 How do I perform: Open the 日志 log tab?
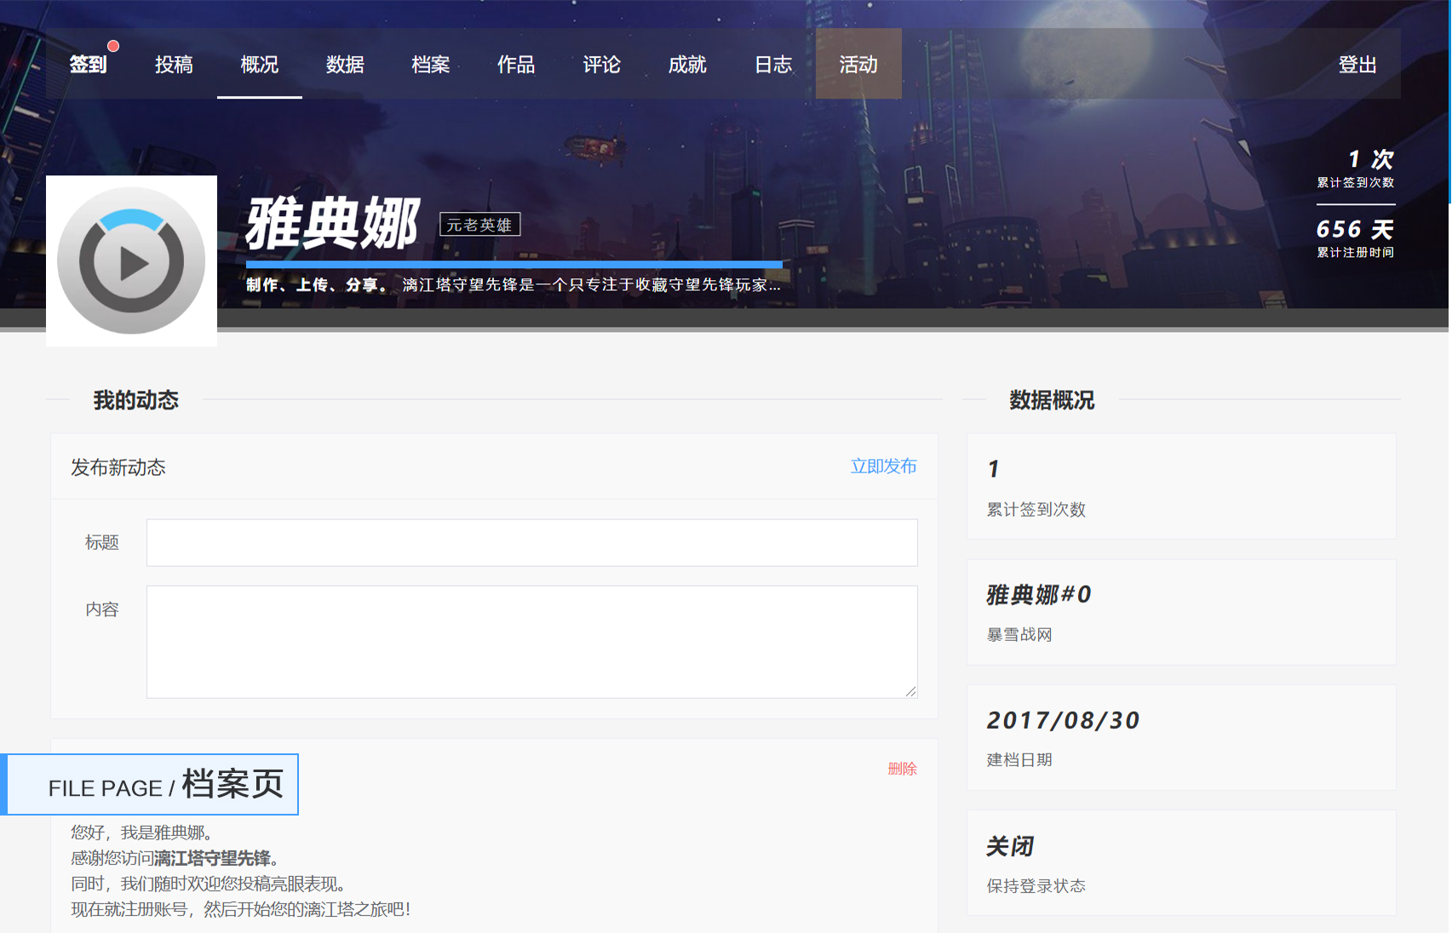click(773, 65)
